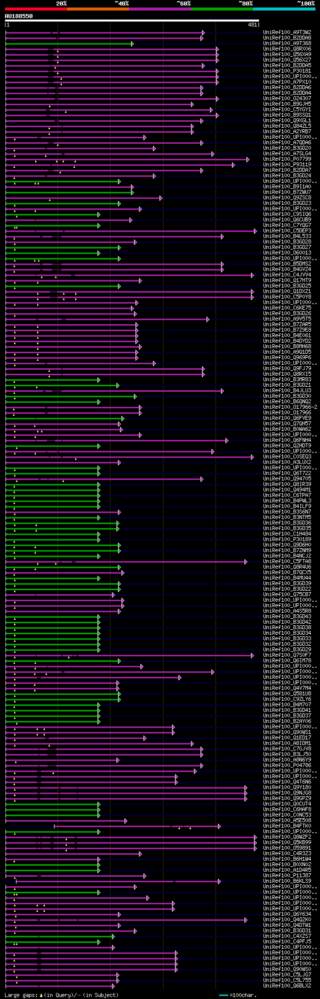Click the alignment bar for UniRef100_Q7S0F7
This screenshot has width=320, height=999.
point(129,655)
